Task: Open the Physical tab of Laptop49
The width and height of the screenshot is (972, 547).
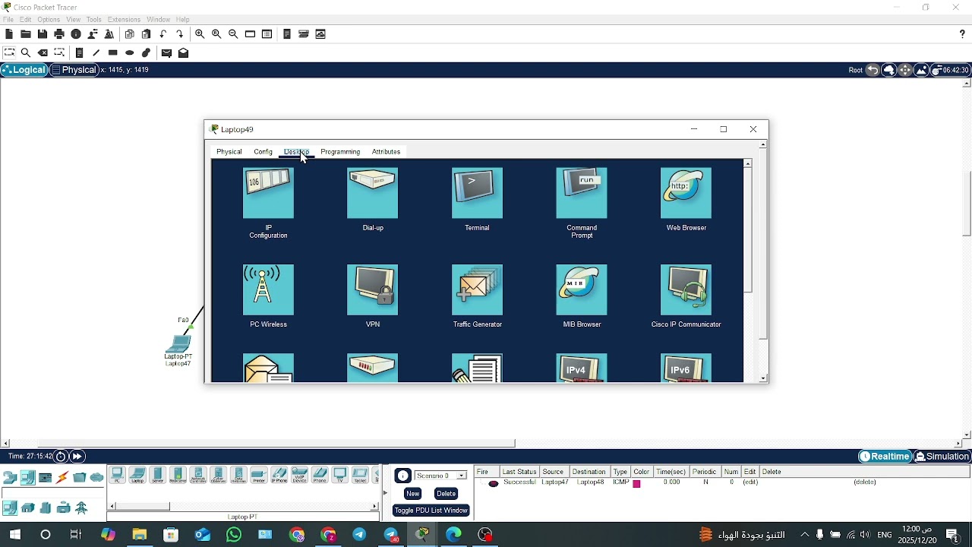Action: coord(229,152)
